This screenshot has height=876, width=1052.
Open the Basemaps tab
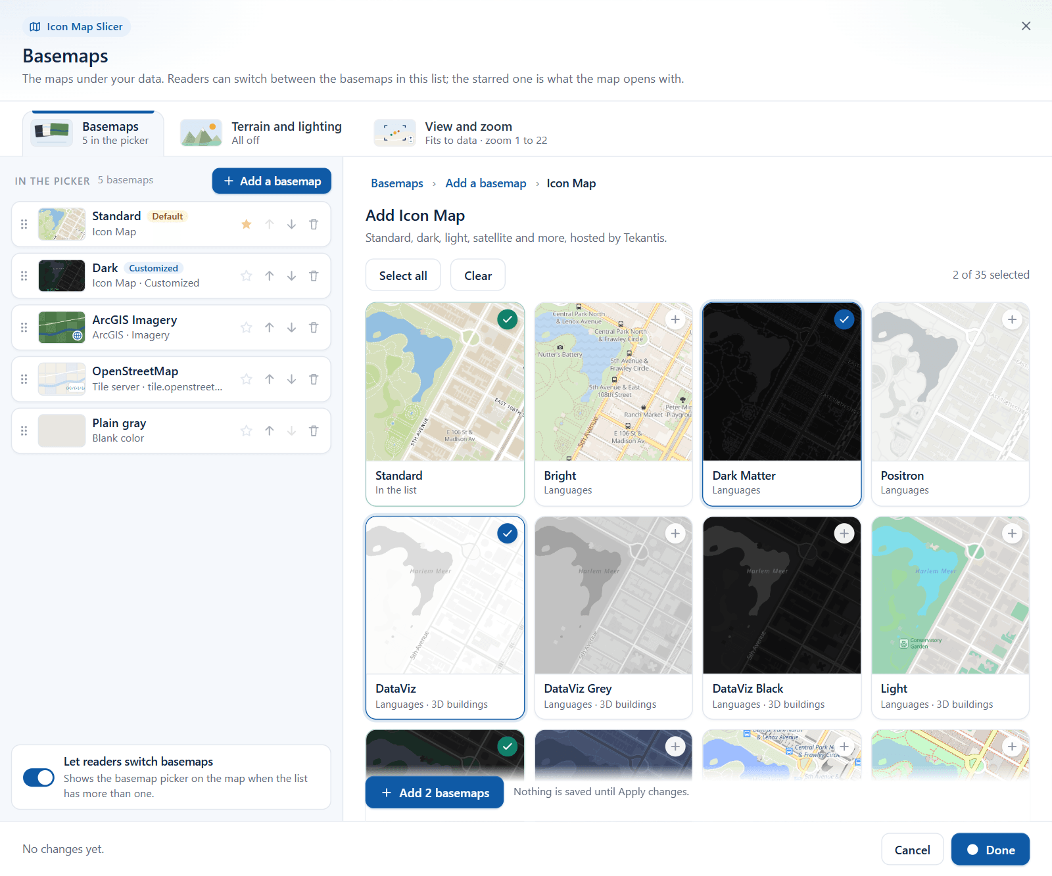[93, 133]
